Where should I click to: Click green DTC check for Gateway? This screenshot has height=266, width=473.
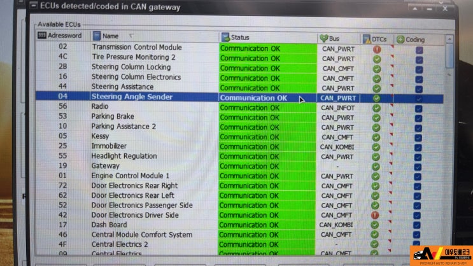376,167
